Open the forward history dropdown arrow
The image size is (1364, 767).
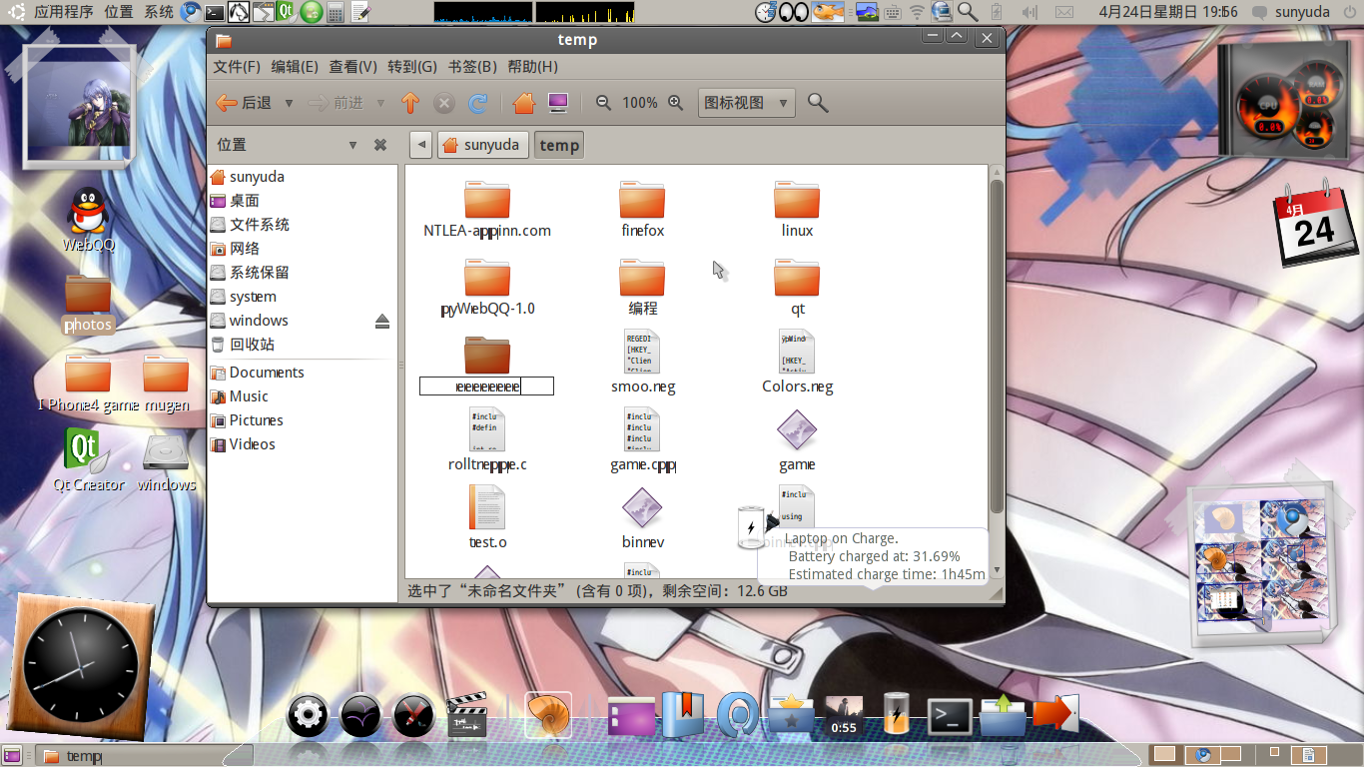380,103
